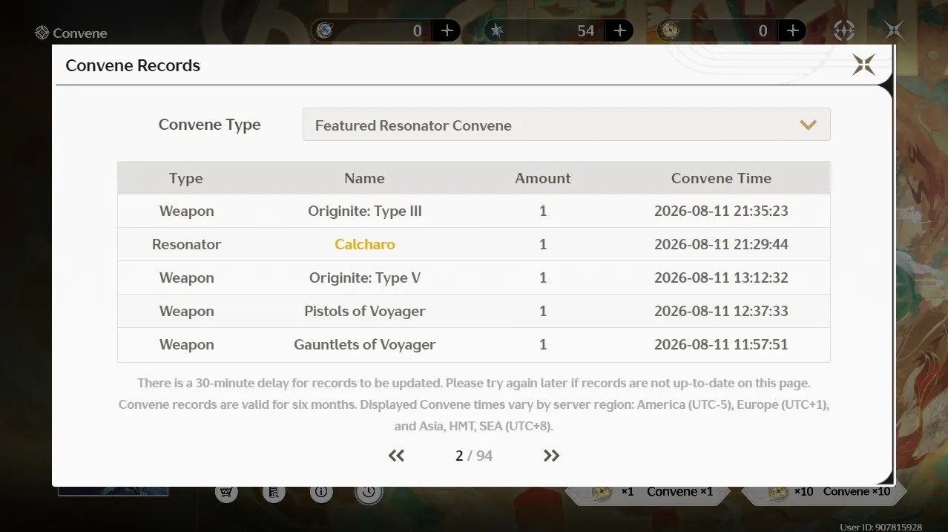Select the Originite: Type III row name

coord(365,211)
